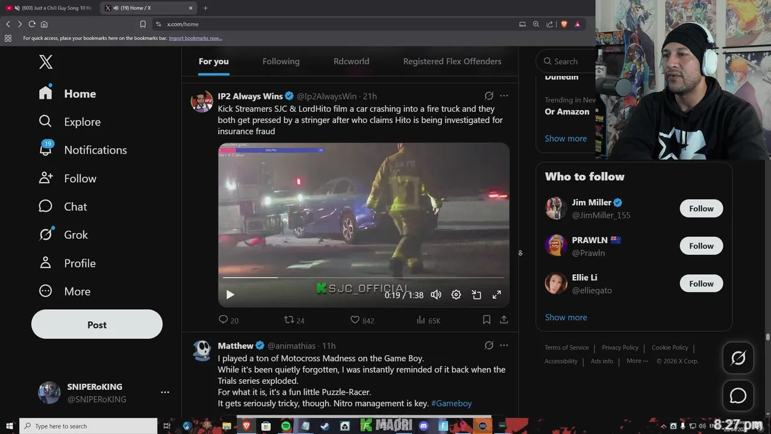This screenshot has width=771, height=434.
Task: Open Spotify from the taskbar
Action: [x=286, y=426]
